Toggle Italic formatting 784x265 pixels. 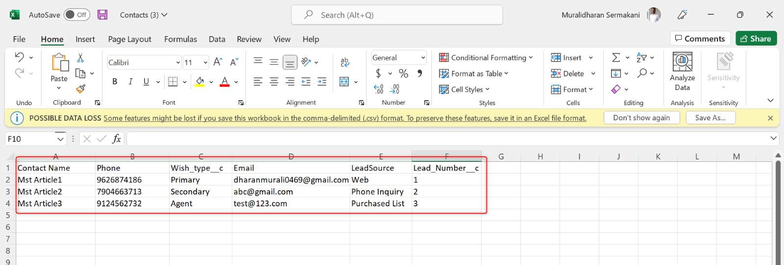coord(130,82)
